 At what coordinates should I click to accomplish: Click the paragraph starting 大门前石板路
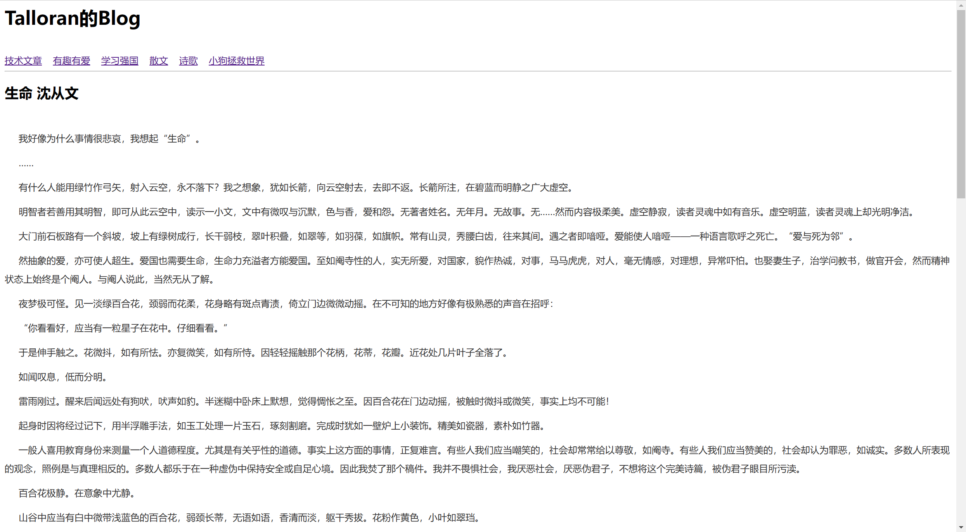click(x=435, y=236)
